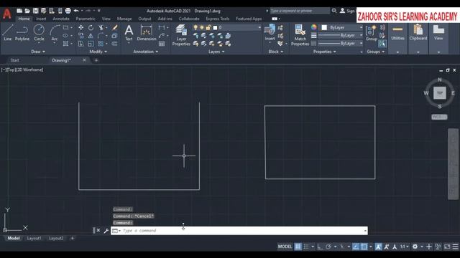Select the Circle tool
This screenshot has width=460, height=258.
(x=39, y=32)
